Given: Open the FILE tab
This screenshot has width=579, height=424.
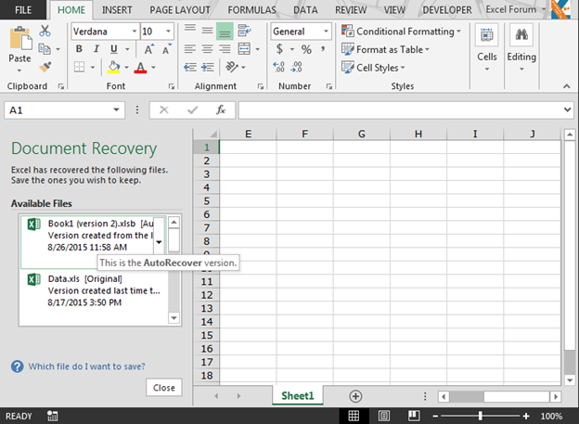Looking at the screenshot, I should (x=23, y=10).
